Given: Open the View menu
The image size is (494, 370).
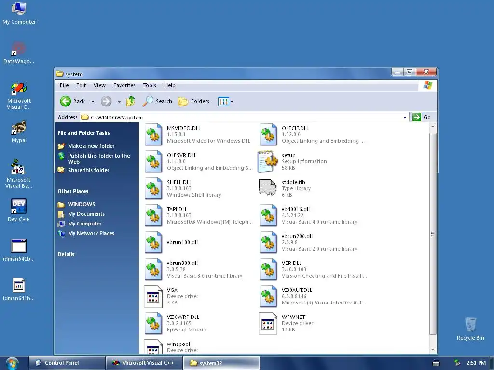Looking at the screenshot, I should (99, 85).
